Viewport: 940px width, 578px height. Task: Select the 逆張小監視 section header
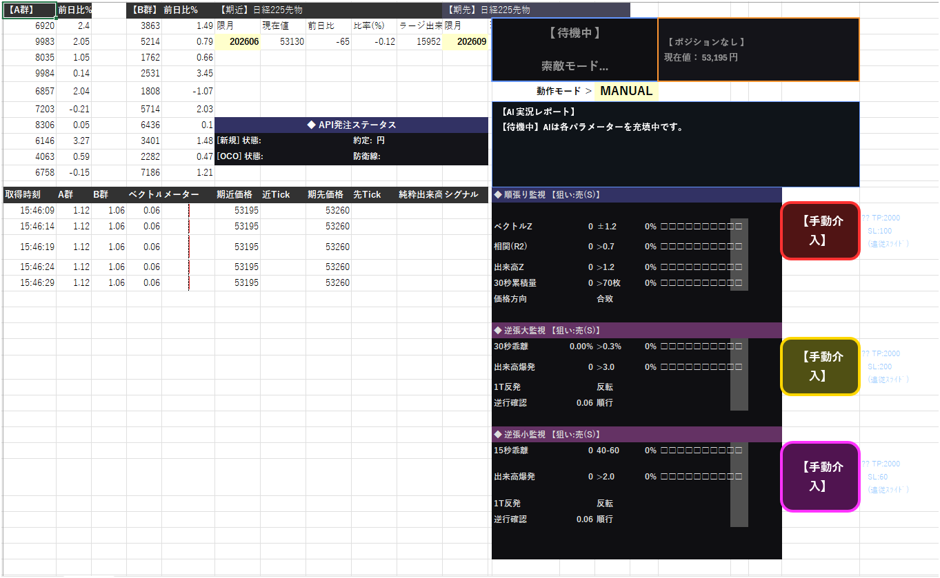coord(637,435)
